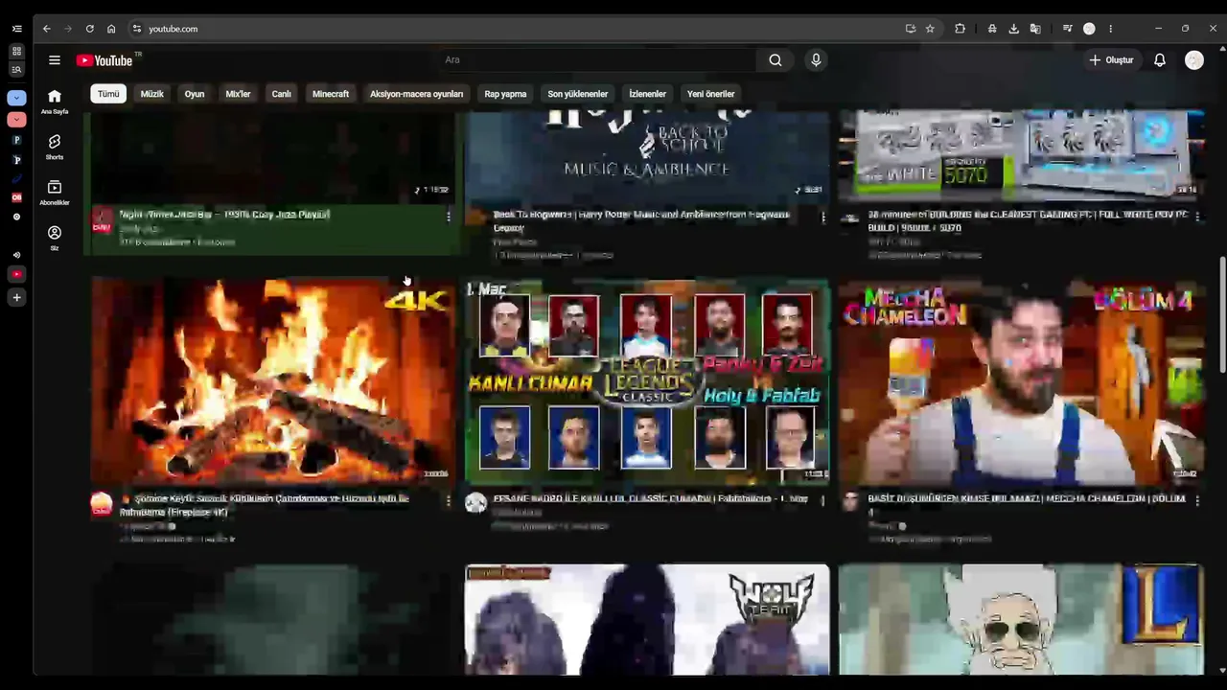Open the browser extensions puzzle icon
This screenshot has height=690, width=1227.
click(960, 29)
